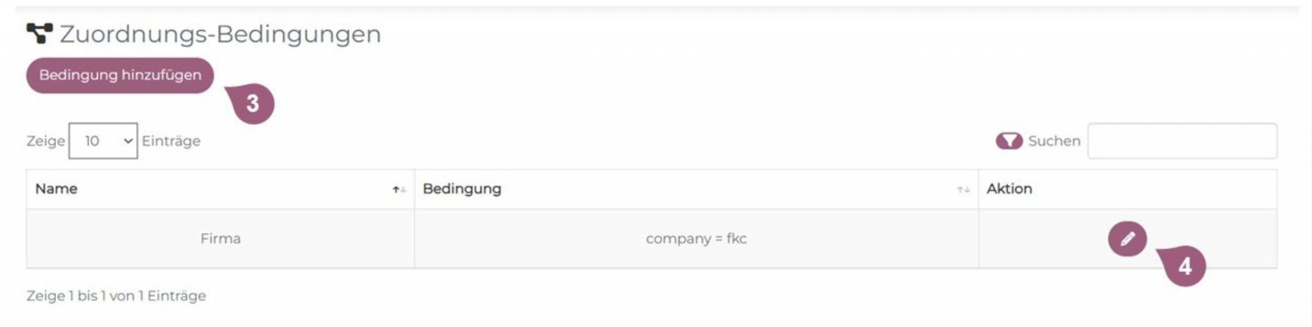Click the number 3 callout marker
The width and height of the screenshot is (1312, 327).
[x=253, y=104]
